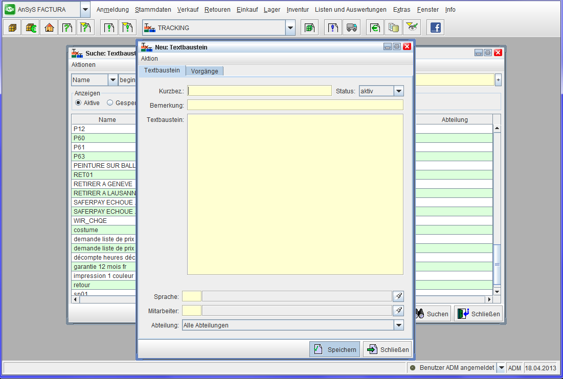
Task: Expand the Abteilung dropdown list
Action: 398,325
